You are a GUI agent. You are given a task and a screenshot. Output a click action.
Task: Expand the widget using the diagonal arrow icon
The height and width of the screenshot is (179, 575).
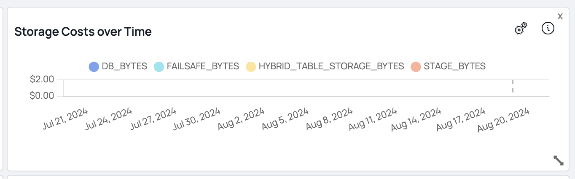pos(559,161)
